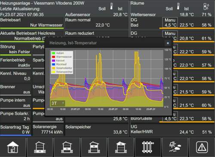Click the humidity droplet icon in the Räume header
Viewport: 215px width, 157px height.
click(206, 6)
